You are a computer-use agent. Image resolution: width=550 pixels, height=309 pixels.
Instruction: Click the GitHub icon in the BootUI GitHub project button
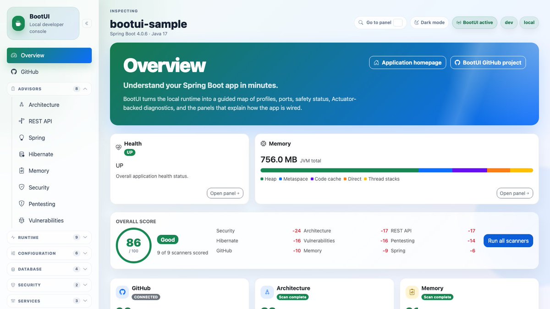click(x=457, y=63)
